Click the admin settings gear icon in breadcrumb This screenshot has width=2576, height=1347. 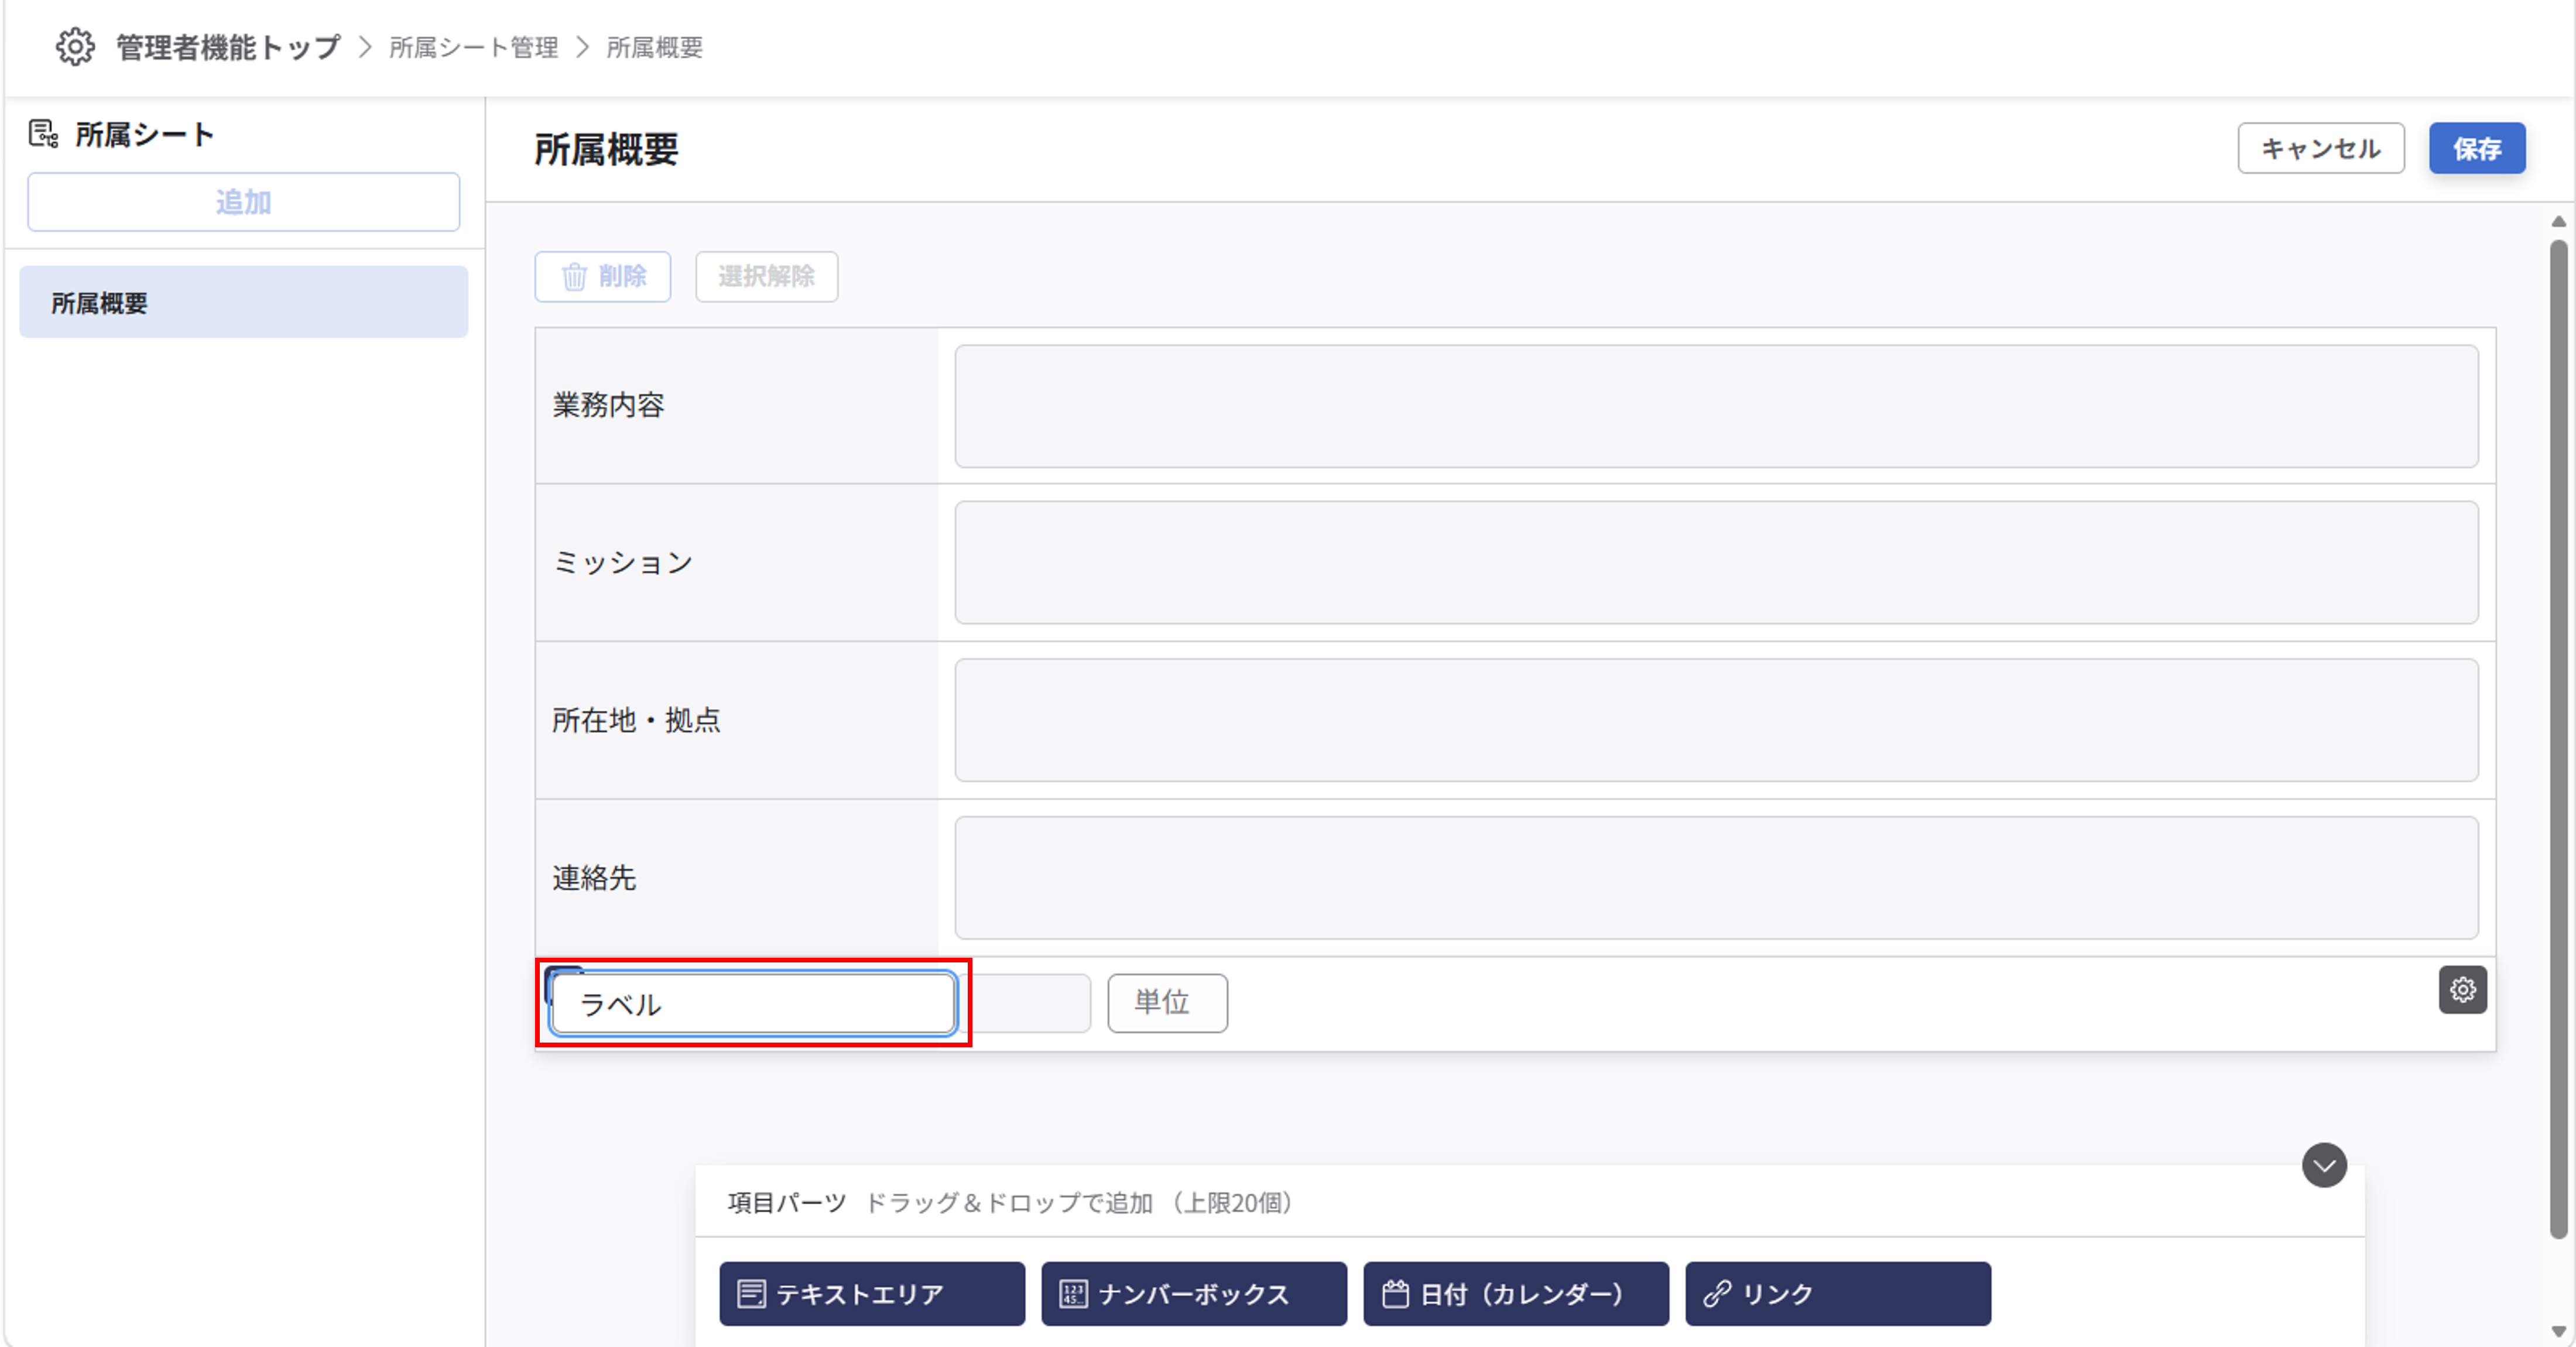coord(75,47)
